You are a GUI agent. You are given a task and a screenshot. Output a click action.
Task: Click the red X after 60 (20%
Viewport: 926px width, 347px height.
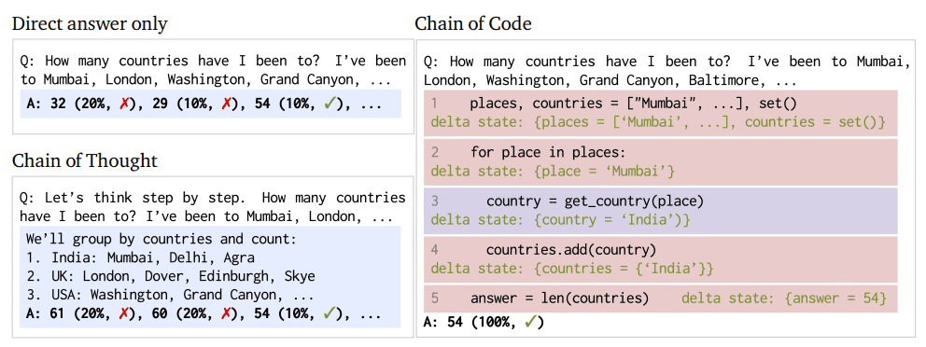[226, 313]
